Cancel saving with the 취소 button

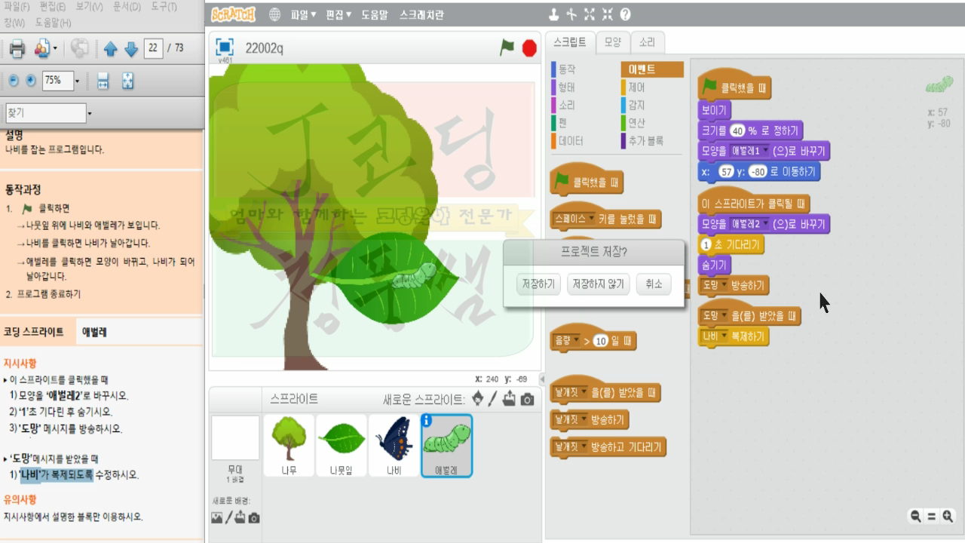coord(653,285)
